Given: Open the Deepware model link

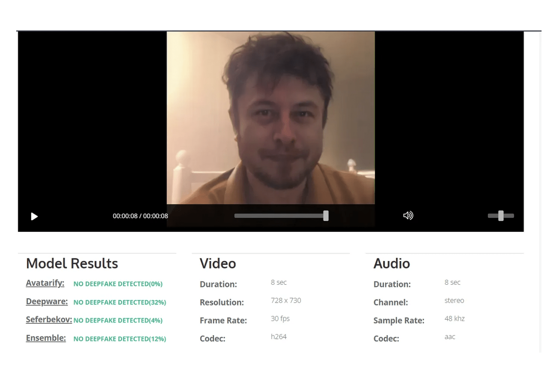Looking at the screenshot, I should click(x=47, y=302).
